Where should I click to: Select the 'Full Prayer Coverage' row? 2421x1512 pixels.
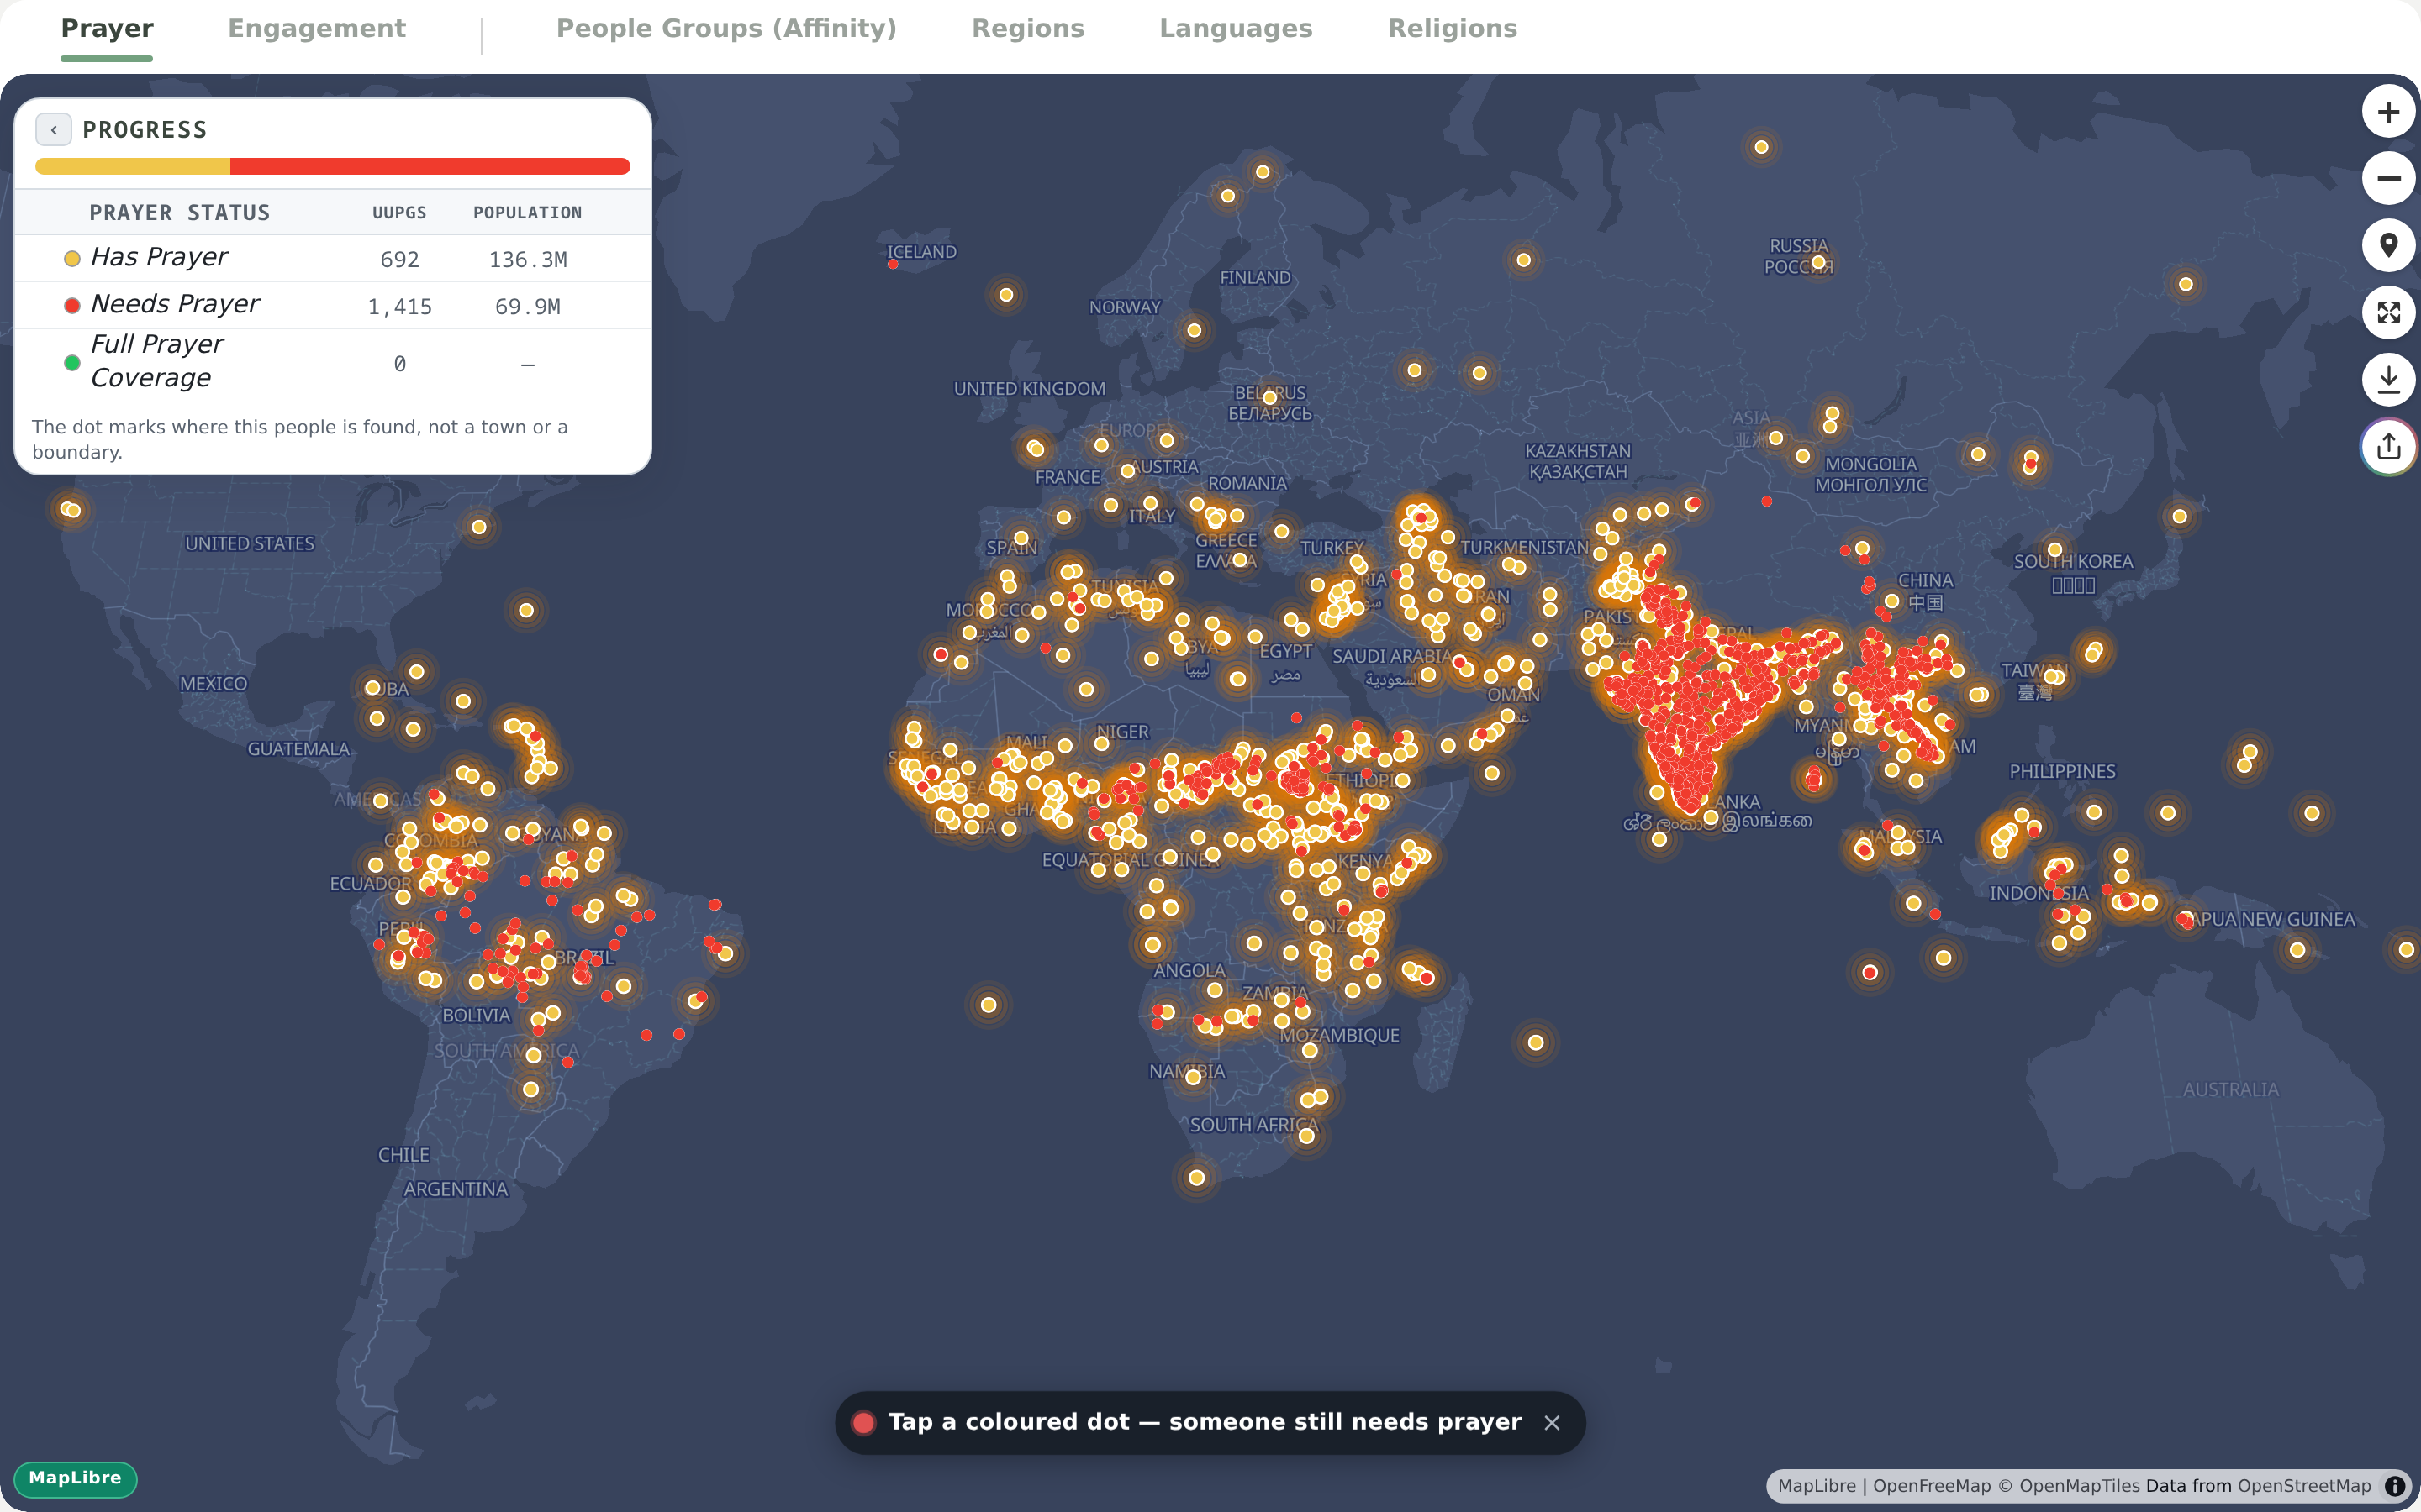(333, 362)
